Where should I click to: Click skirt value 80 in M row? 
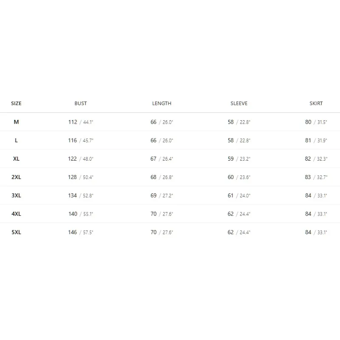(x=308, y=122)
